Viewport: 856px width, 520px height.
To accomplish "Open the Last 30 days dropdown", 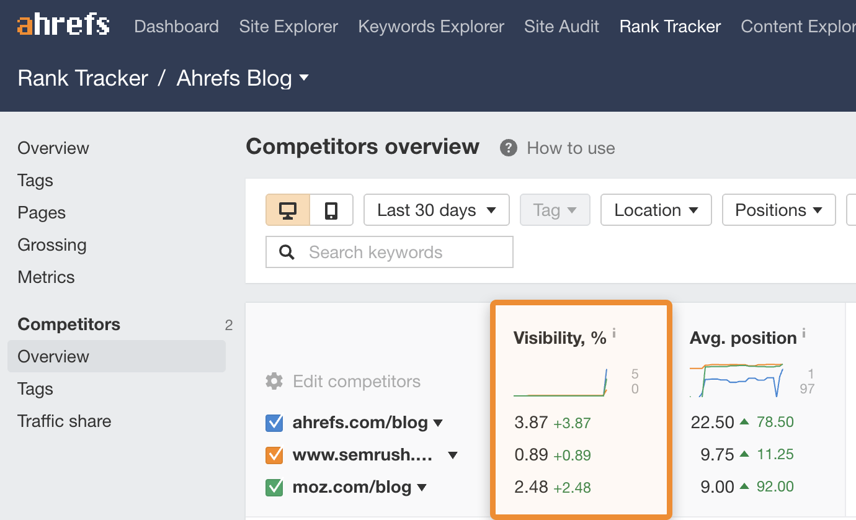I will [x=436, y=210].
